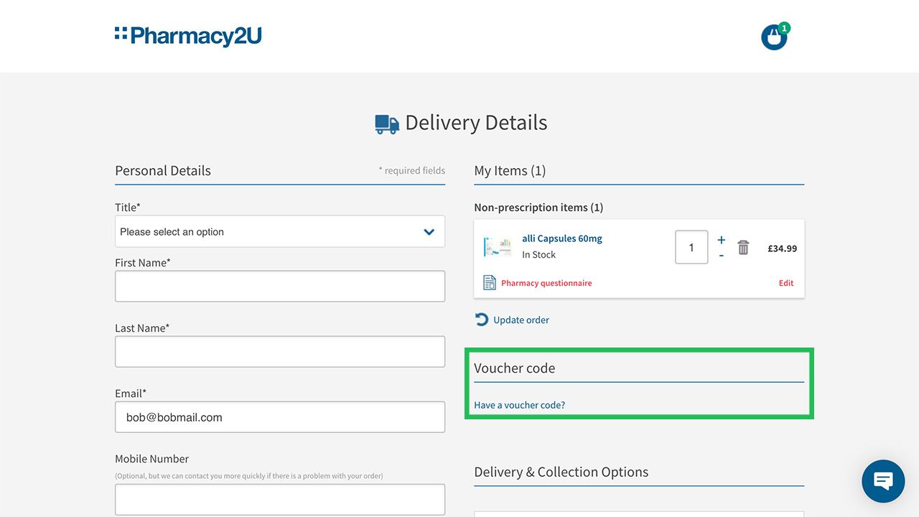Click the Pharmacy2U logo
919x517 pixels.
188,36
